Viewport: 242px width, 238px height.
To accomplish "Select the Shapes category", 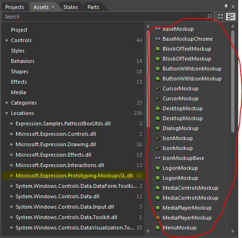I will [19, 71].
